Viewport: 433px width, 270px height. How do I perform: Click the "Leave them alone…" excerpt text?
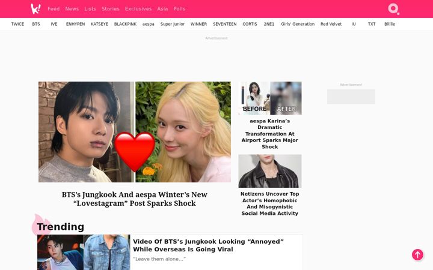pos(159,259)
